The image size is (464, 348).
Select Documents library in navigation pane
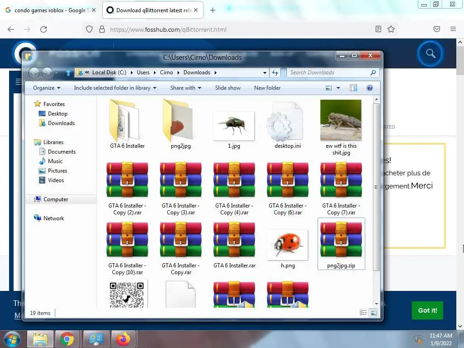(x=62, y=151)
